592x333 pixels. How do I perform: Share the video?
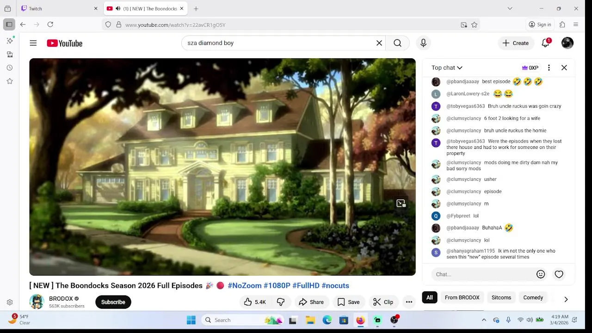point(311,302)
